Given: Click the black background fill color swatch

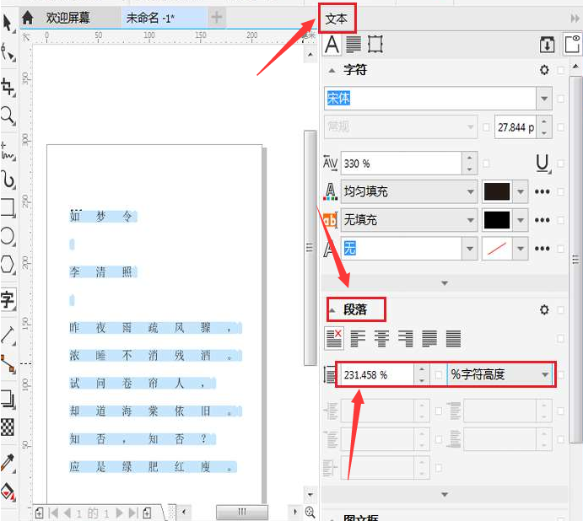Looking at the screenshot, I should [497, 220].
